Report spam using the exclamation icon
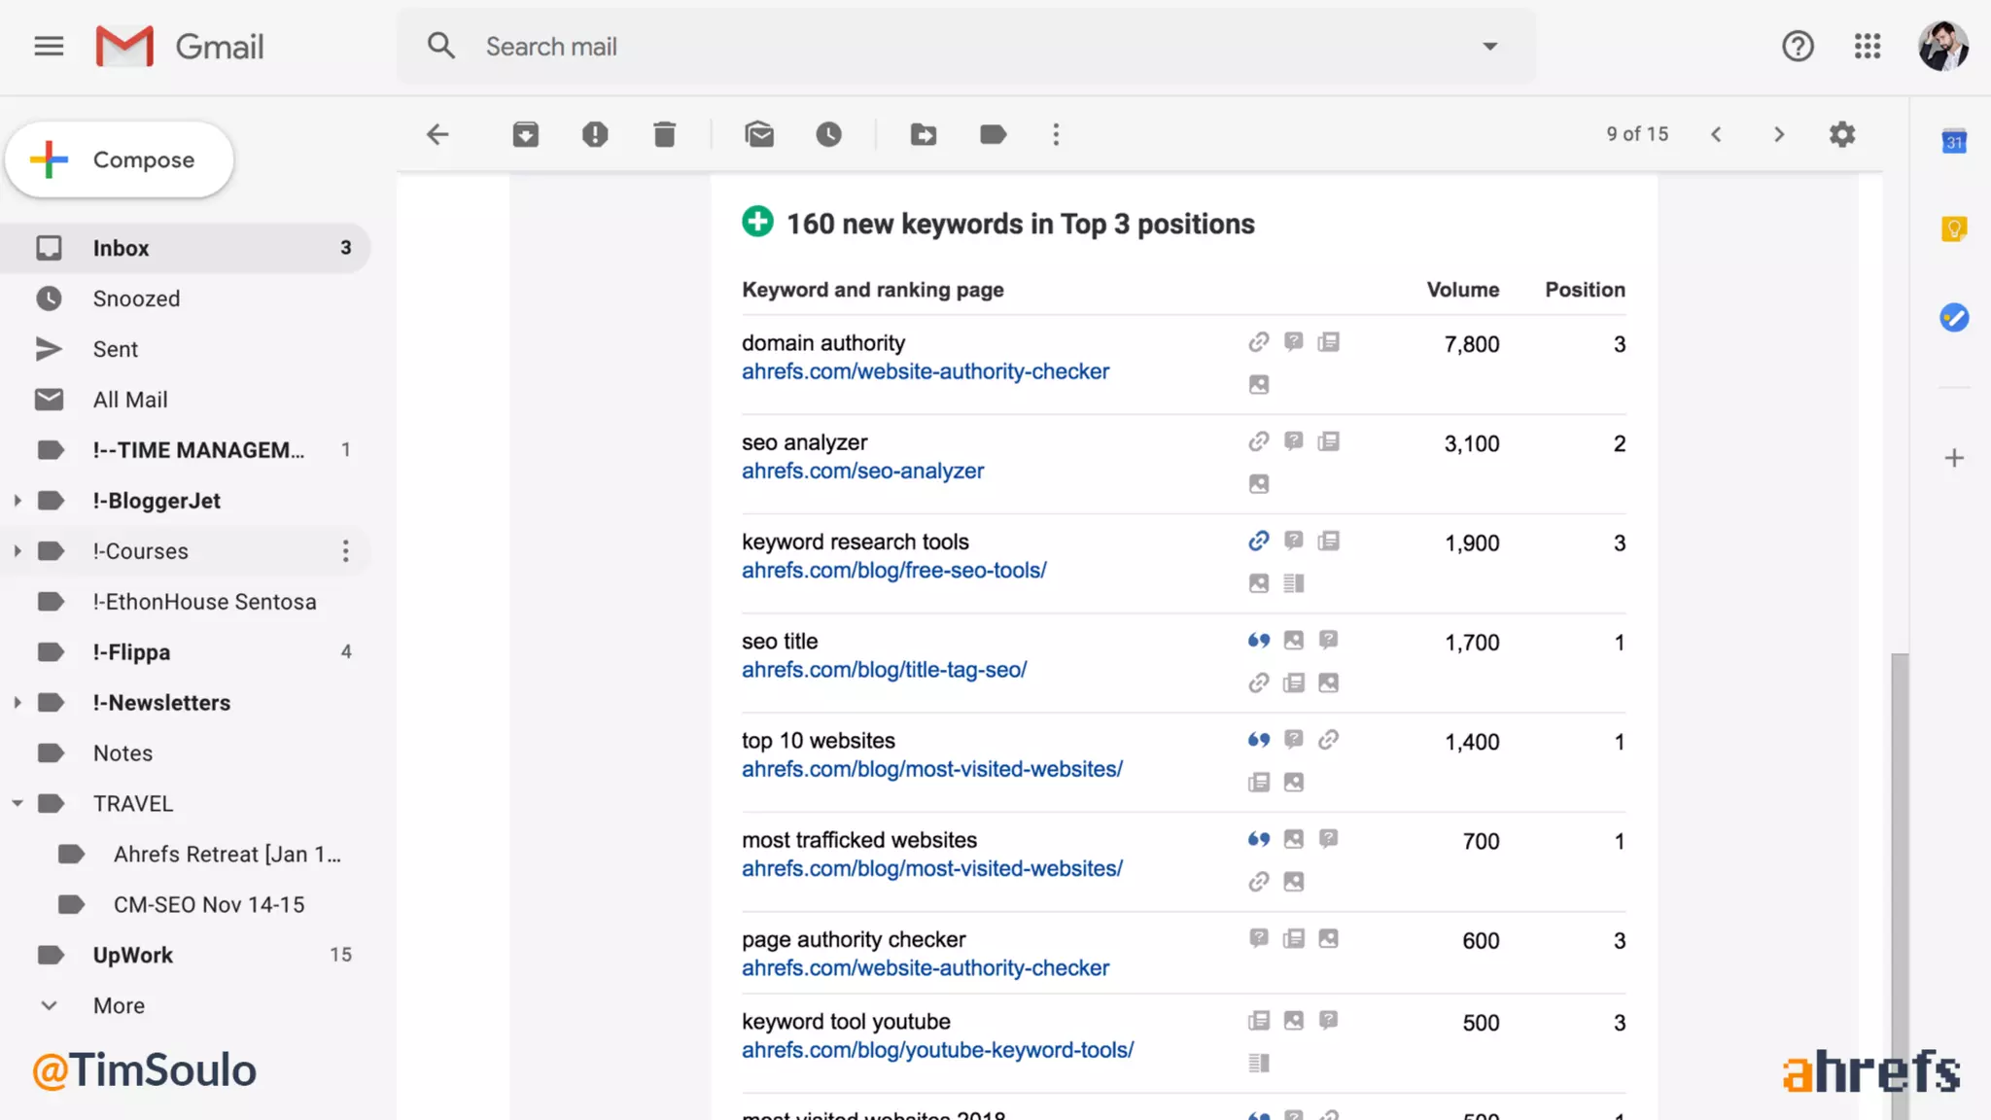The width and height of the screenshot is (1991, 1120). coord(595,134)
